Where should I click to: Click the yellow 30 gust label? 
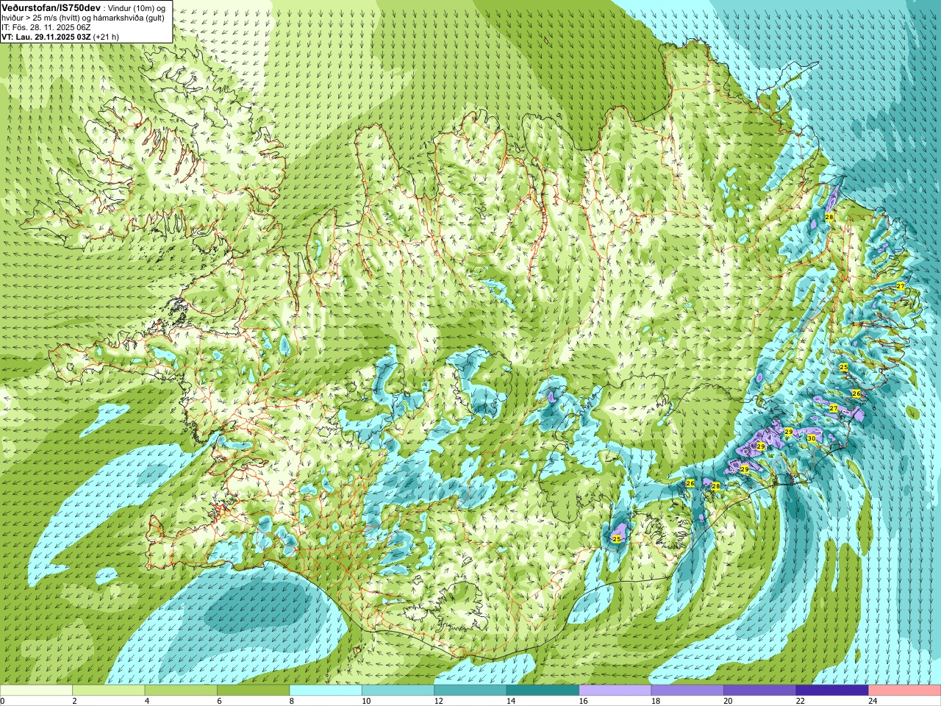tap(811, 438)
